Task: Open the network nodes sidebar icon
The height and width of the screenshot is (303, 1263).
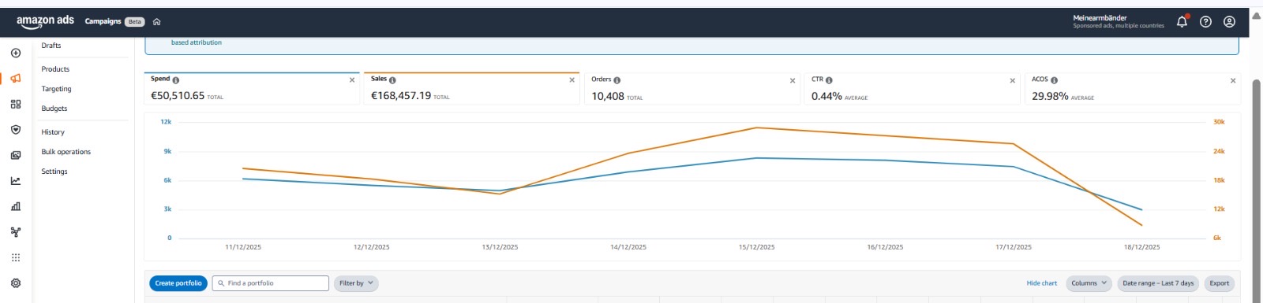Action: pyautogui.click(x=16, y=232)
